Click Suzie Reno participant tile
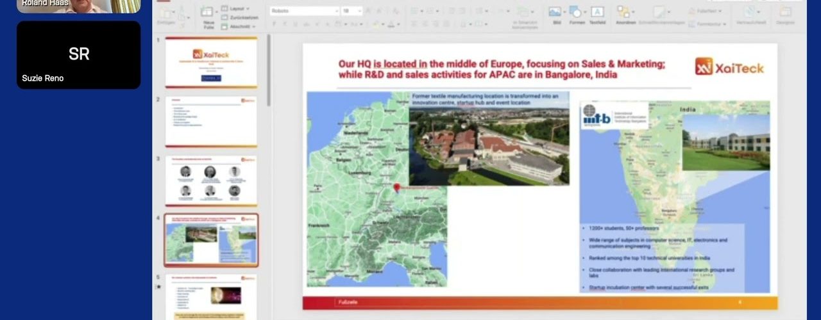Viewport: 821px width, 320px height. click(x=78, y=55)
